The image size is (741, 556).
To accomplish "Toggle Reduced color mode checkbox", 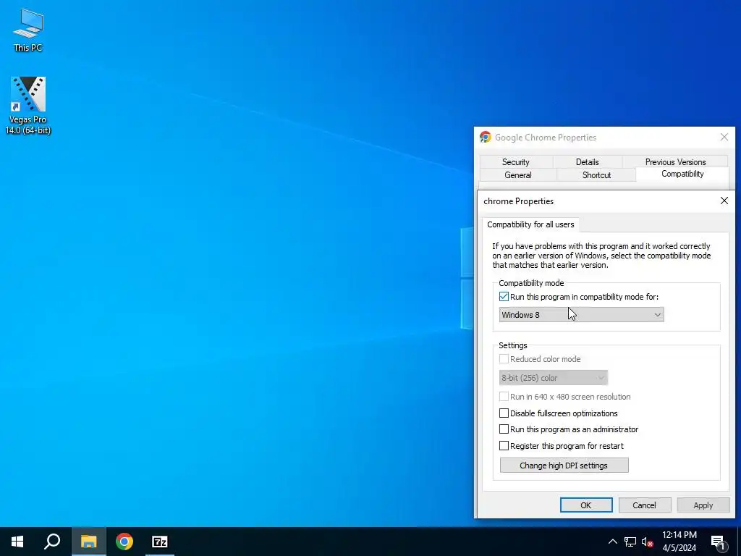I will coord(504,359).
